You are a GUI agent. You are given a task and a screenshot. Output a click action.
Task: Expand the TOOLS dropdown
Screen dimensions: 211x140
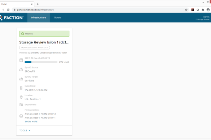coord(25,131)
